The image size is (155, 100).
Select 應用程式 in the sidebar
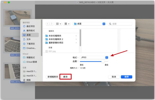point(30,31)
